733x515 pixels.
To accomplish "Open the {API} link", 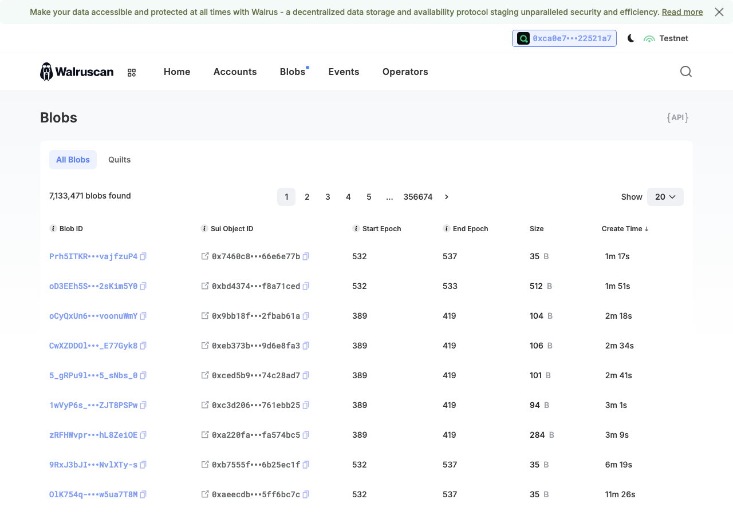I will [677, 117].
